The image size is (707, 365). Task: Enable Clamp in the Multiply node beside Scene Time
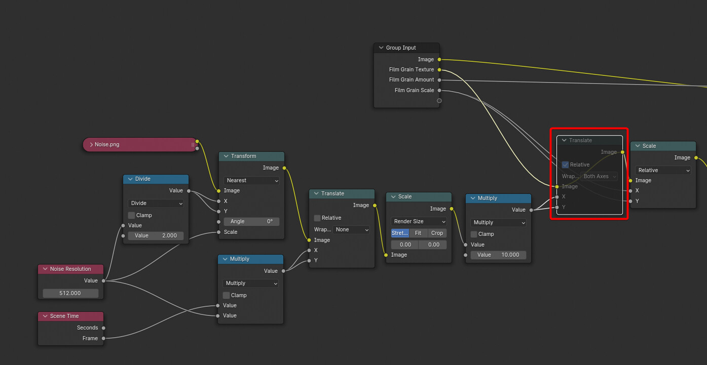pos(226,295)
